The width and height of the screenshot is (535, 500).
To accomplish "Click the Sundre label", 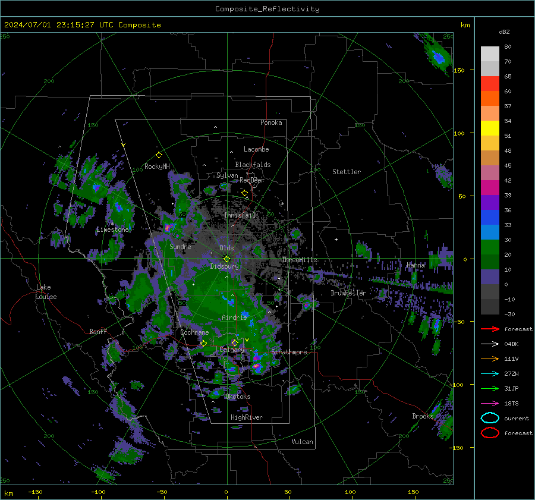I will point(180,246).
